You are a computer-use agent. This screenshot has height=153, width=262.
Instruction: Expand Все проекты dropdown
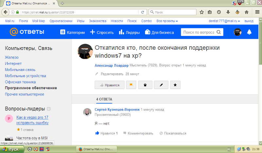tap(167, 21)
